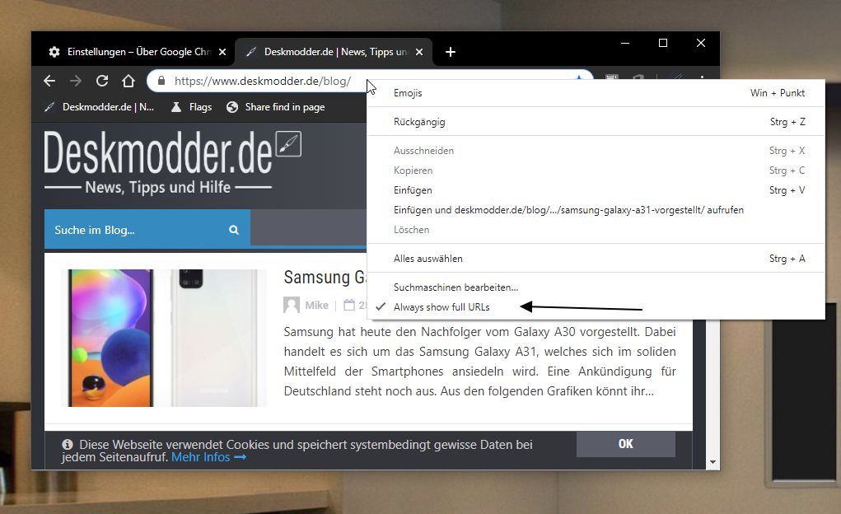This screenshot has height=514, width=841.
Task: Choose Einfügen from the context menu
Action: point(596,190)
